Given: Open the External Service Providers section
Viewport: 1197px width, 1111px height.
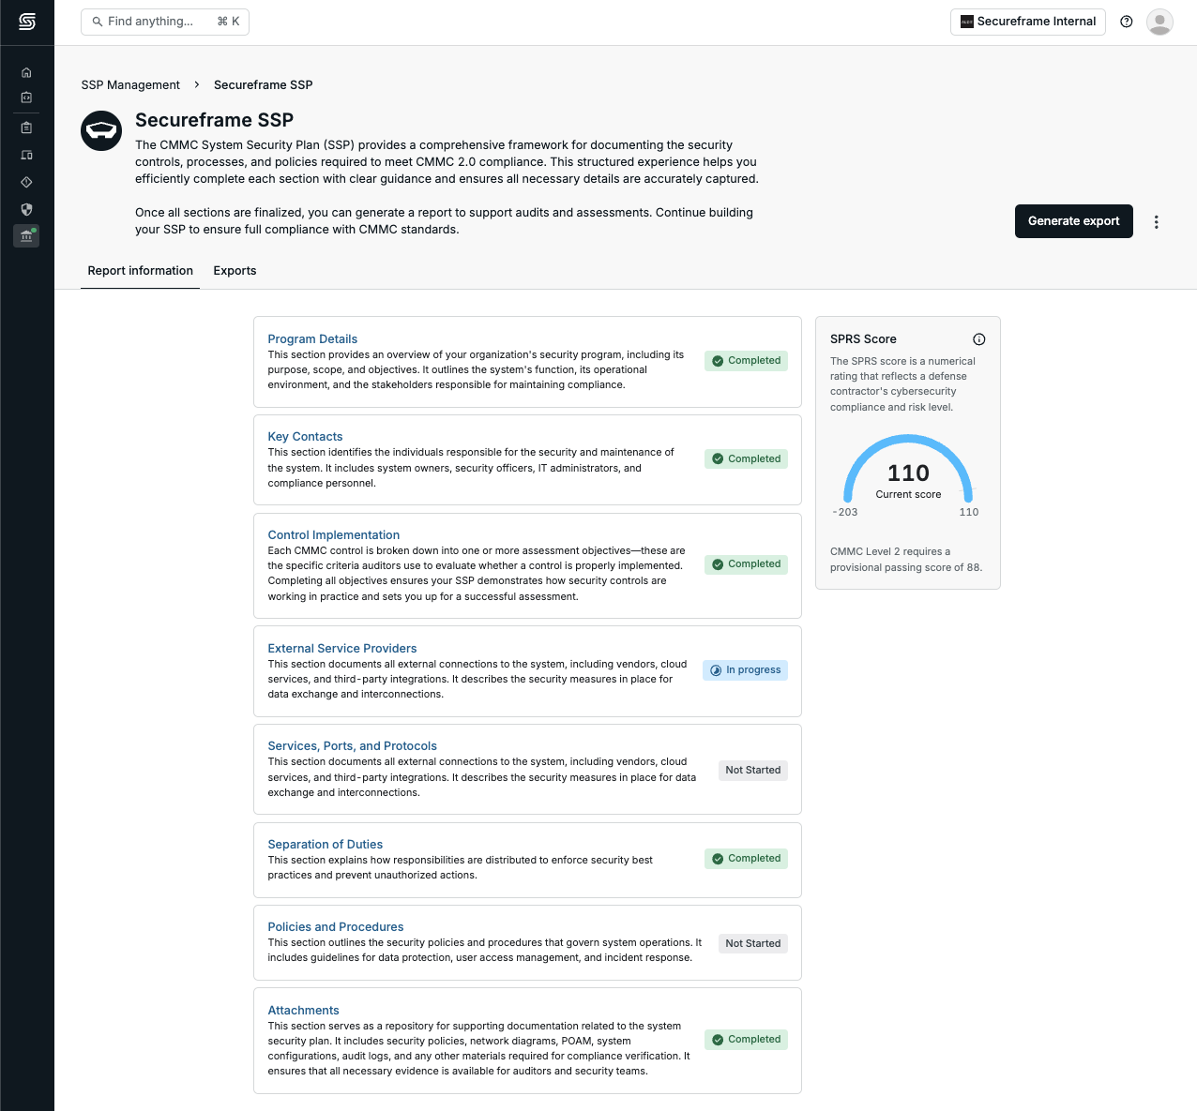Looking at the screenshot, I should pos(342,648).
